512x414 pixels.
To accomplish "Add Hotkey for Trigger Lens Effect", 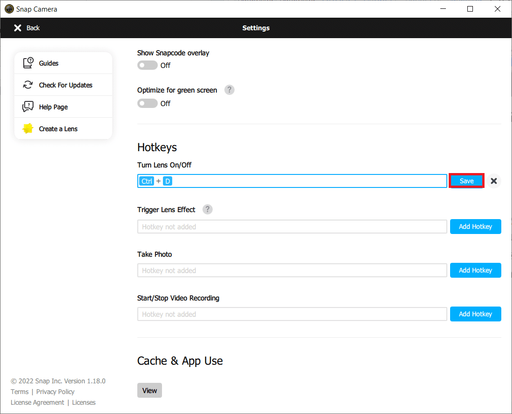I will 475,227.
